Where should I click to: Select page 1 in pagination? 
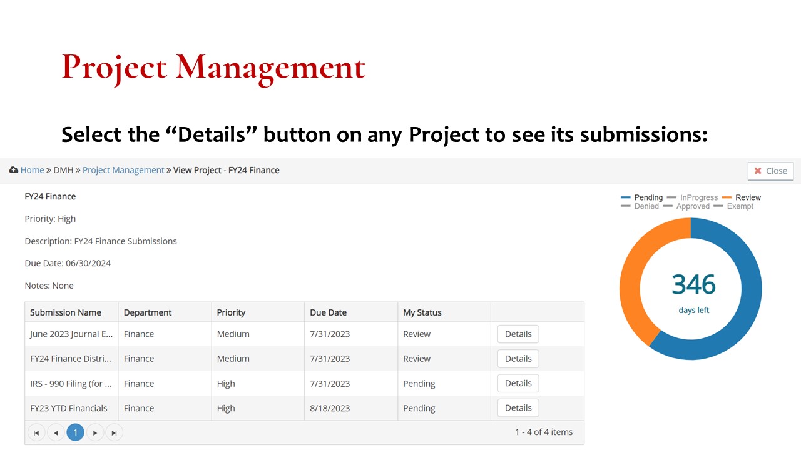pyautogui.click(x=75, y=432)
